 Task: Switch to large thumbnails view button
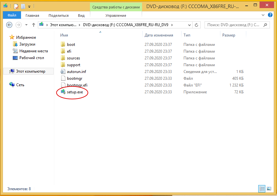coord(269,189)
